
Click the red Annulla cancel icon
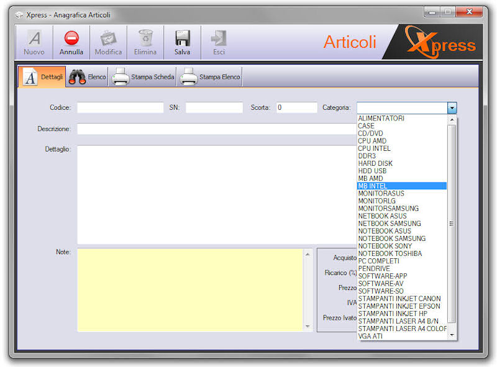tap(71, 39)
